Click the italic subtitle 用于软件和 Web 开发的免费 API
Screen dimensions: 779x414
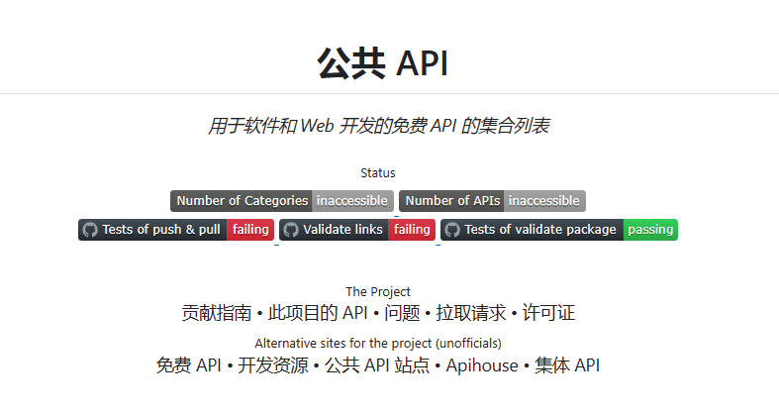(x=378, y=125)
